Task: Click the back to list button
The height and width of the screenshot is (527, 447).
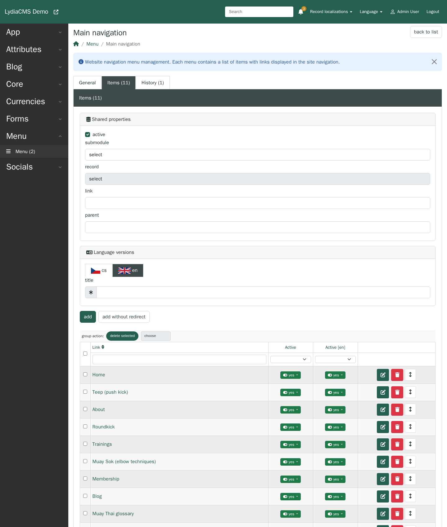Action: [426, 32]
